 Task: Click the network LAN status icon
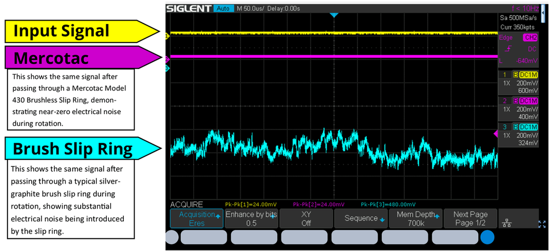[x=506, y=223]
